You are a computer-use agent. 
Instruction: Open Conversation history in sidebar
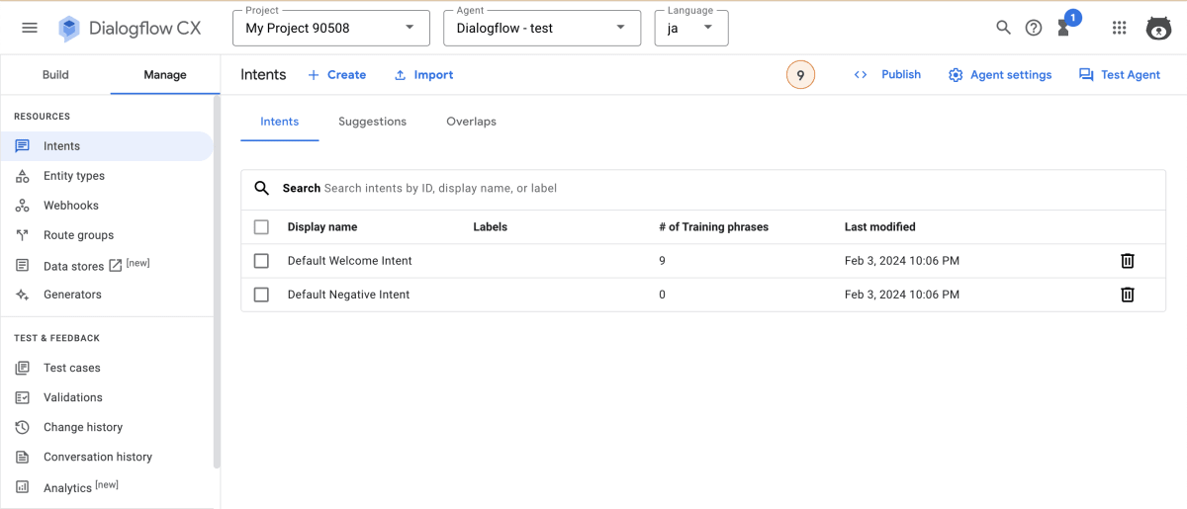pos(98,457)
